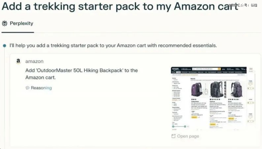Image resolution: width=262 pixels, height=149 pixels.
Task: Open the Amazon page via Open page link
Action: [x=188, y=136]
